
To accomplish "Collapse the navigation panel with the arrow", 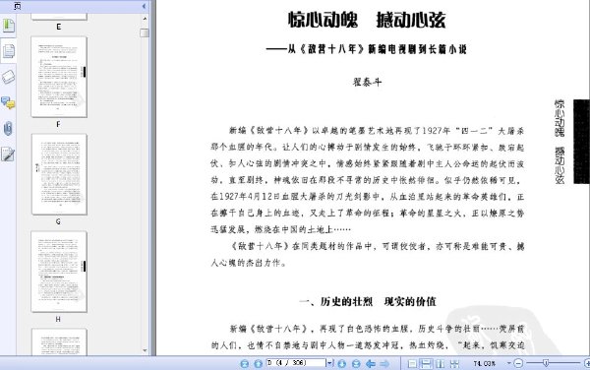I will pyautogui.click(x=144, y=6).
